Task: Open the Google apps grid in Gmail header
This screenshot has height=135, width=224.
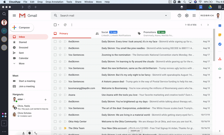Action: [194, 15]
